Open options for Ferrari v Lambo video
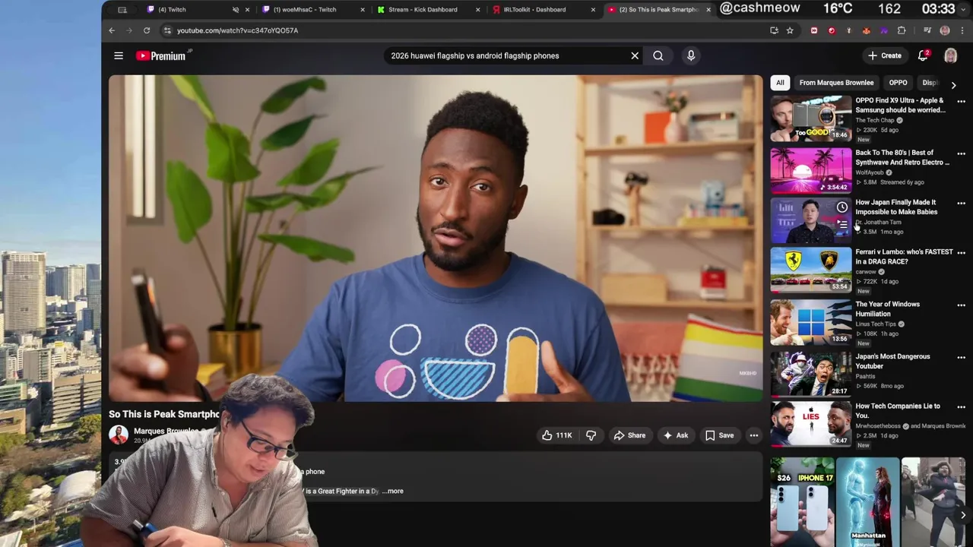 pyautogui.click(x=961, y=254)
